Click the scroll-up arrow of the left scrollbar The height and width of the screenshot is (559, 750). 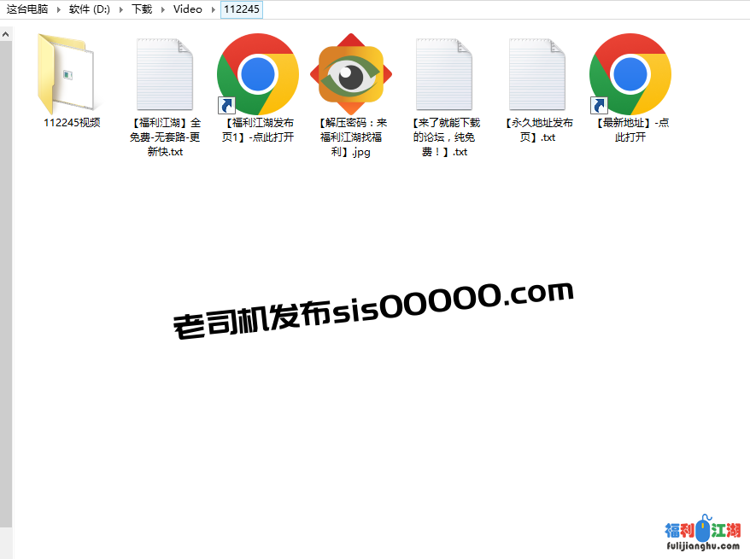coord(6,34)
